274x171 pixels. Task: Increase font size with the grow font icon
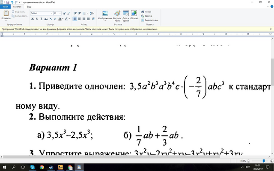pyautogui.click(x=64, y=13)
